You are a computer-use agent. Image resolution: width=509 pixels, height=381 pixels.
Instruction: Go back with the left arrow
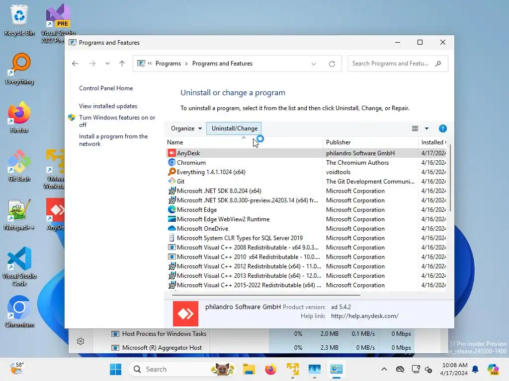75,63
